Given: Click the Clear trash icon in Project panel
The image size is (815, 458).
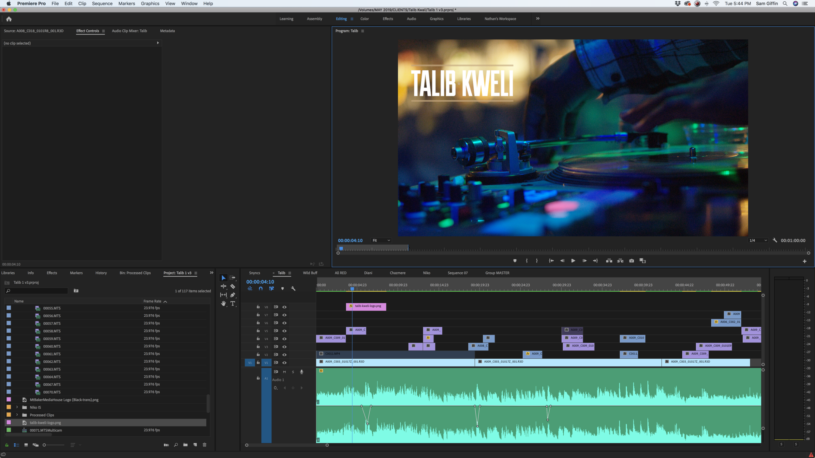Looking at the screenshot, I should pos(204,445).
